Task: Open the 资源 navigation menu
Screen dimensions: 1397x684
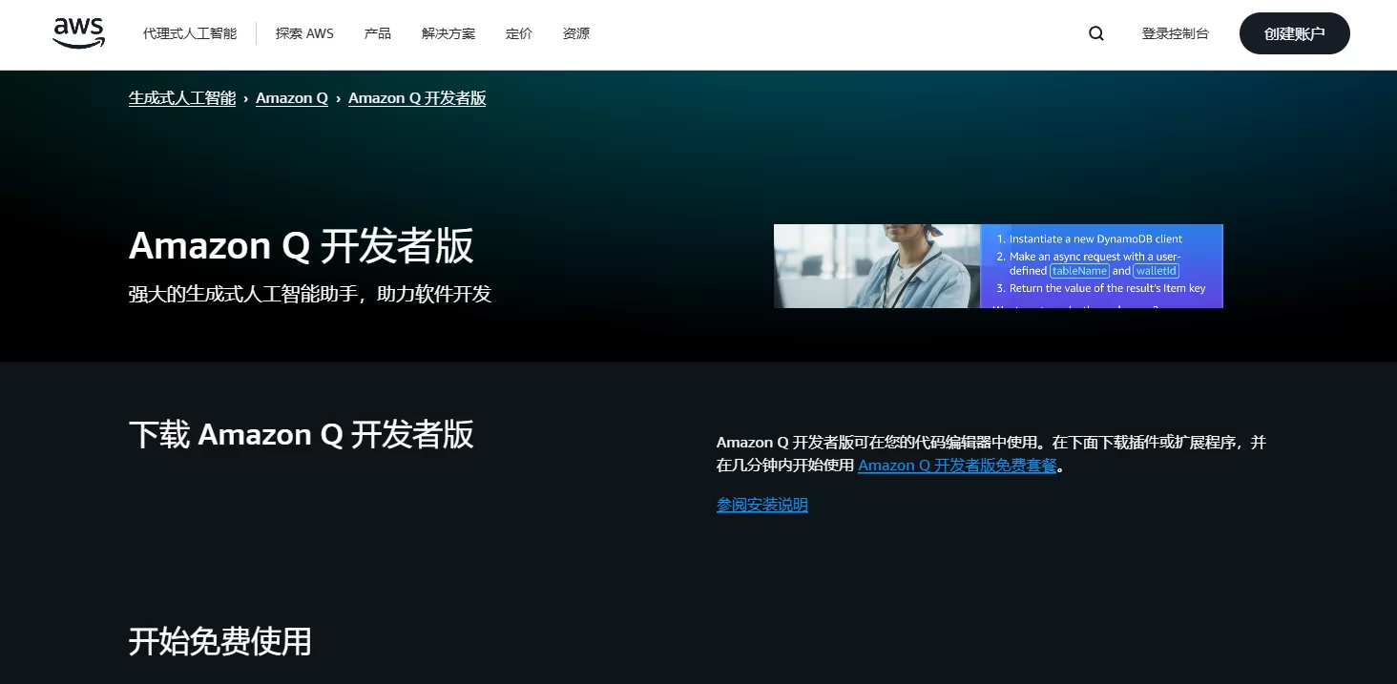Action: tap(575, 33)
